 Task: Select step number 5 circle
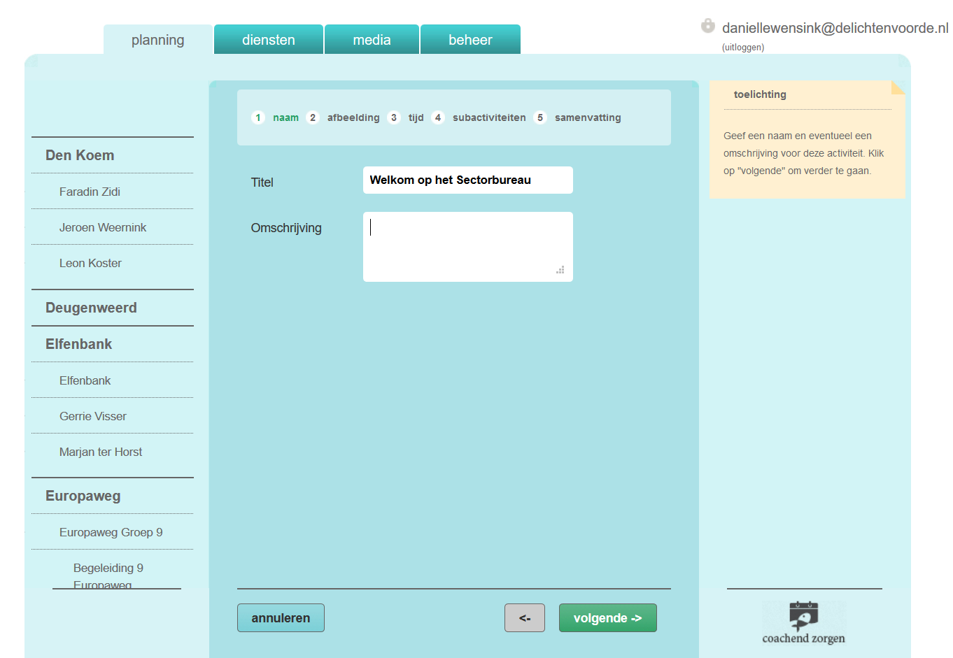click(540, 117)
